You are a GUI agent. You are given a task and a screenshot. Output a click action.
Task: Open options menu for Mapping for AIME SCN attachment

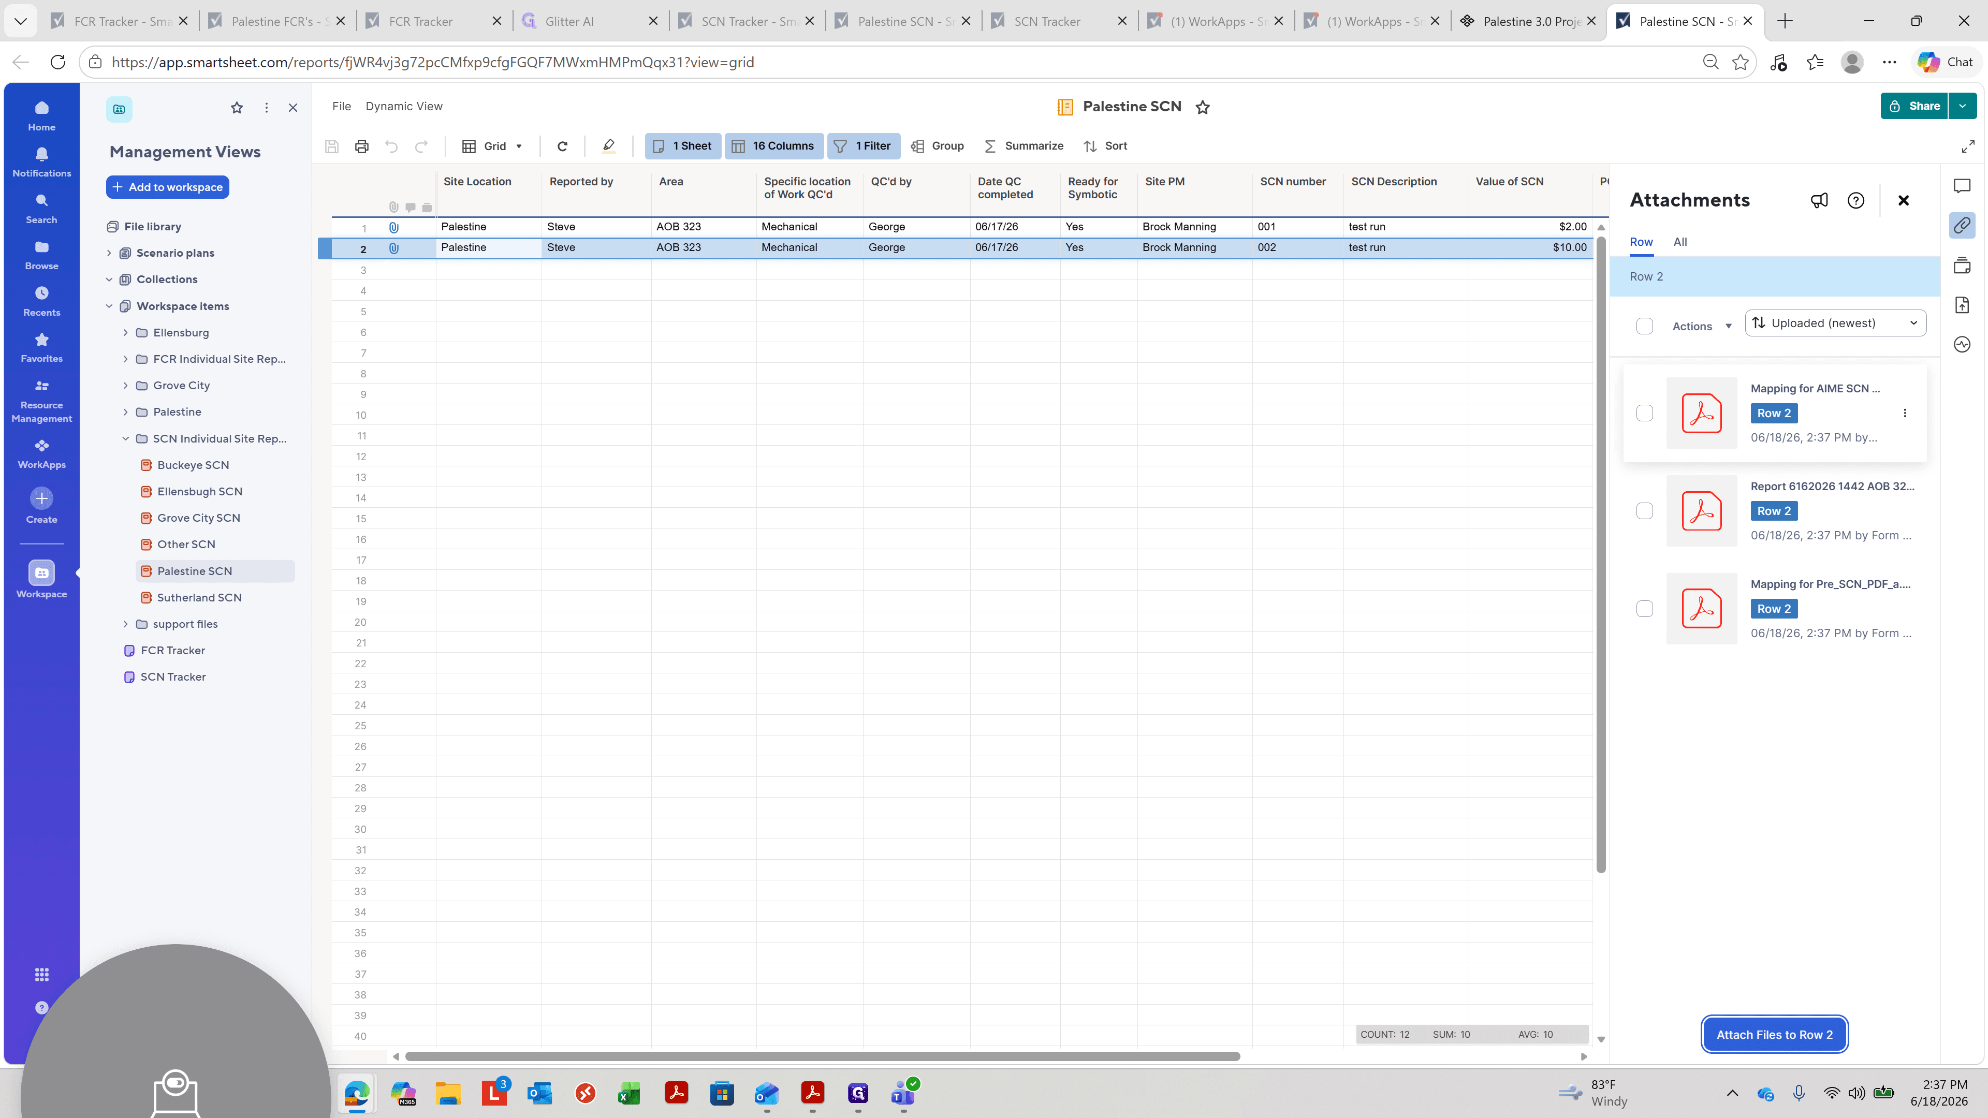pos(1905,413)
